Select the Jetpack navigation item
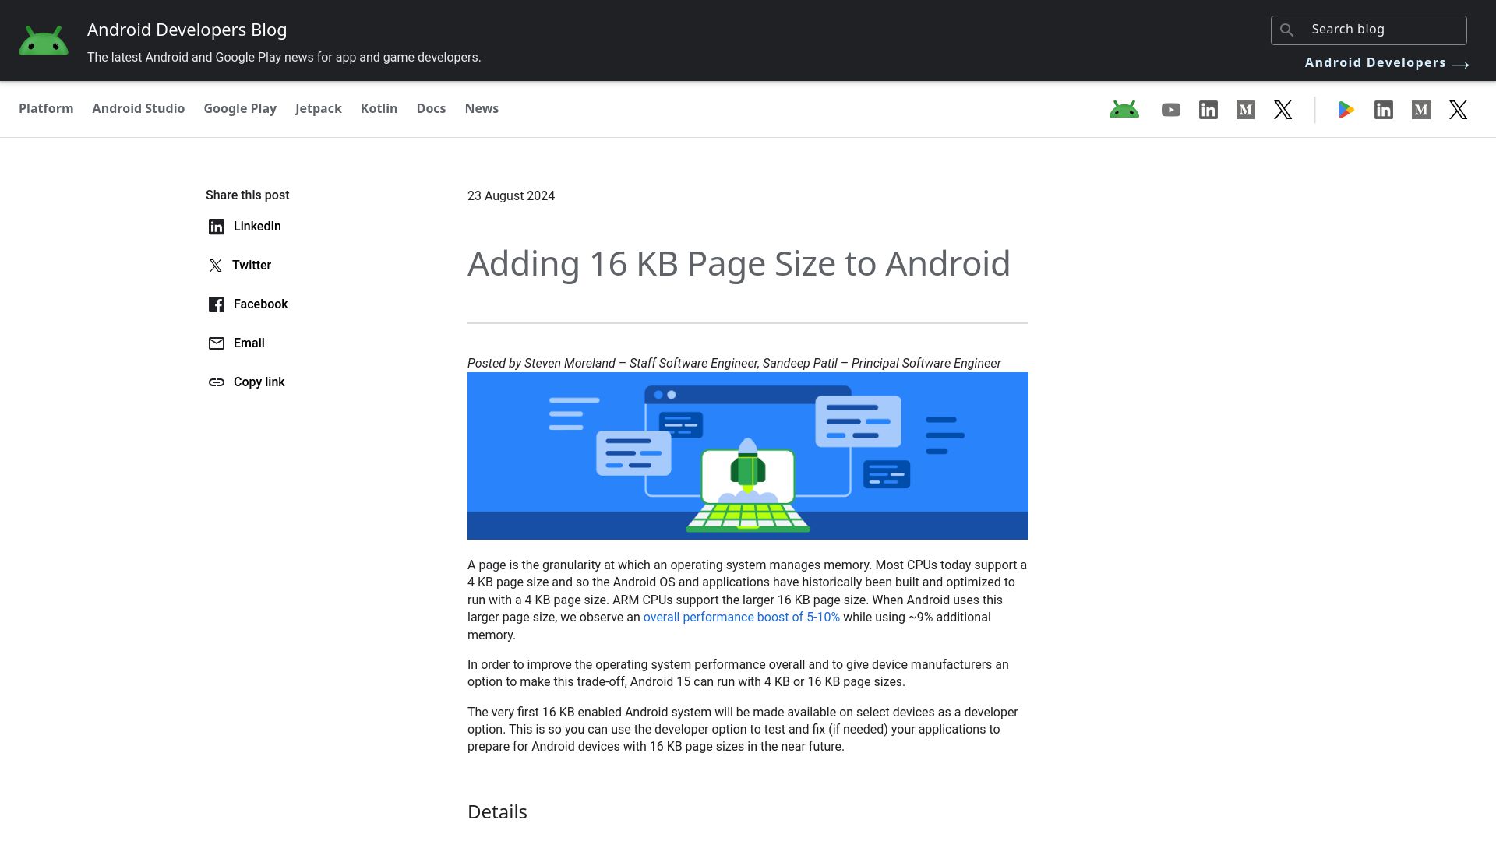This screenshot has height=841, width=1496. pos(319,108)
